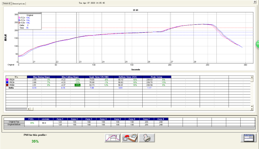Image resolution: width=259 pixels, height=149 pixels.
Task: Select the Original Top row label
Action: [x=14, y=122]
